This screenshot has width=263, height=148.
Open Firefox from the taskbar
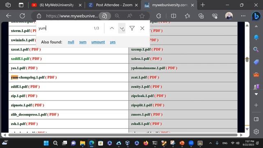click(x=146, y=143)
